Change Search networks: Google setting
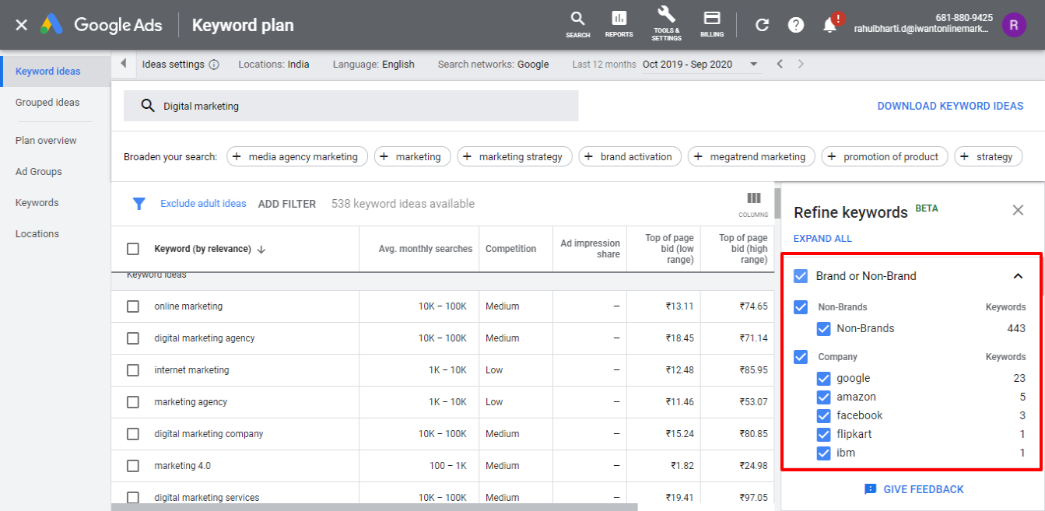 [493, 65]
